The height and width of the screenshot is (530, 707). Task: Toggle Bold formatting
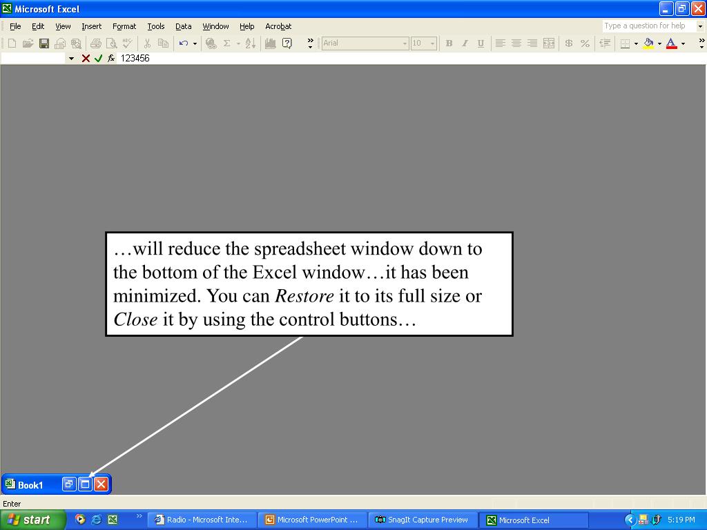(449, 43)
